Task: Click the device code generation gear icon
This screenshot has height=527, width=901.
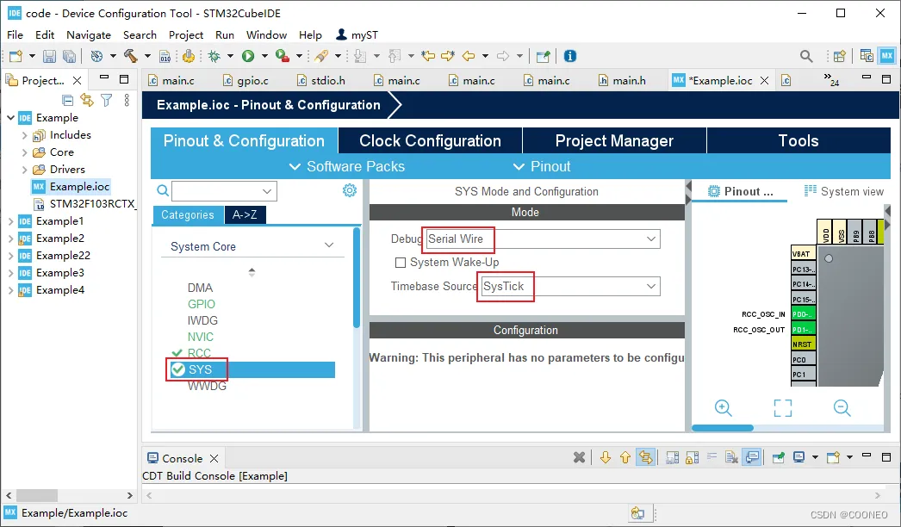Action: pyautogui.click(x=189, y=56)
